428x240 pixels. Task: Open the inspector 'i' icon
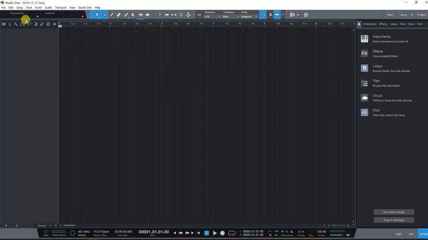(x=10, y=24)
